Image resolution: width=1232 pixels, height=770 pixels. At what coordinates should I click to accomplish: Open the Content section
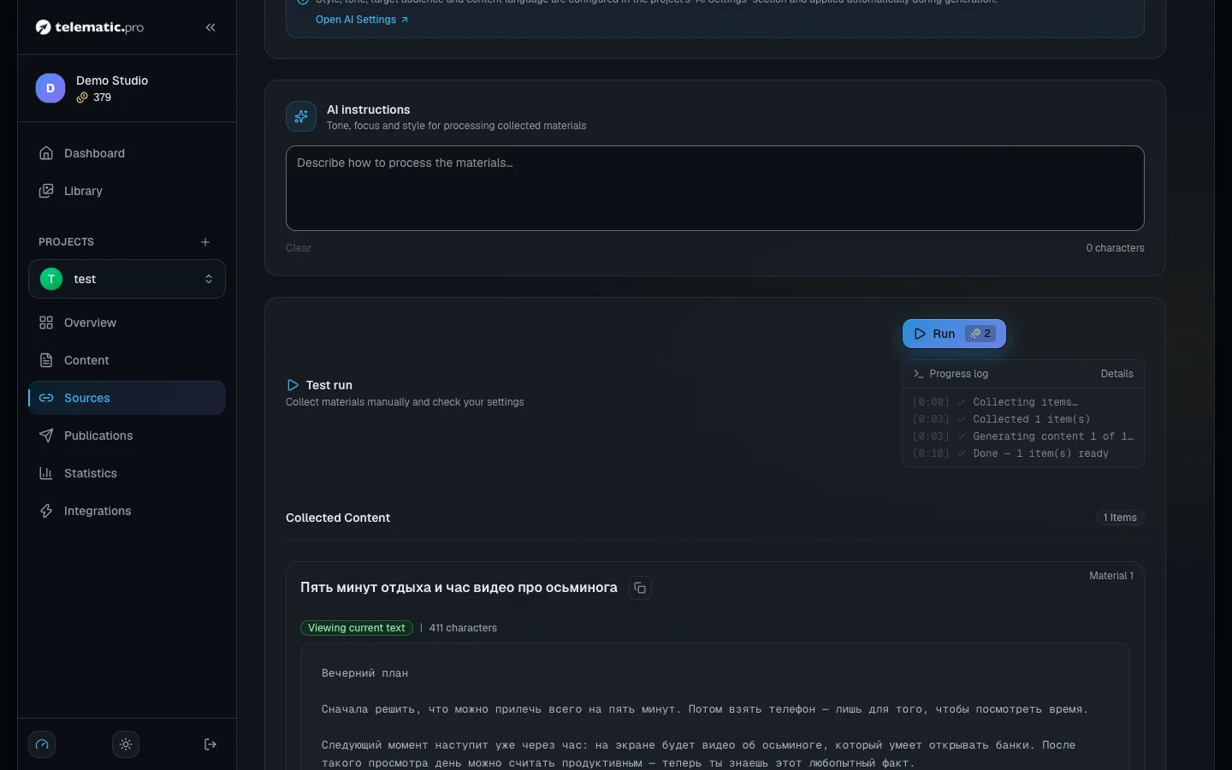coord(127,360)
